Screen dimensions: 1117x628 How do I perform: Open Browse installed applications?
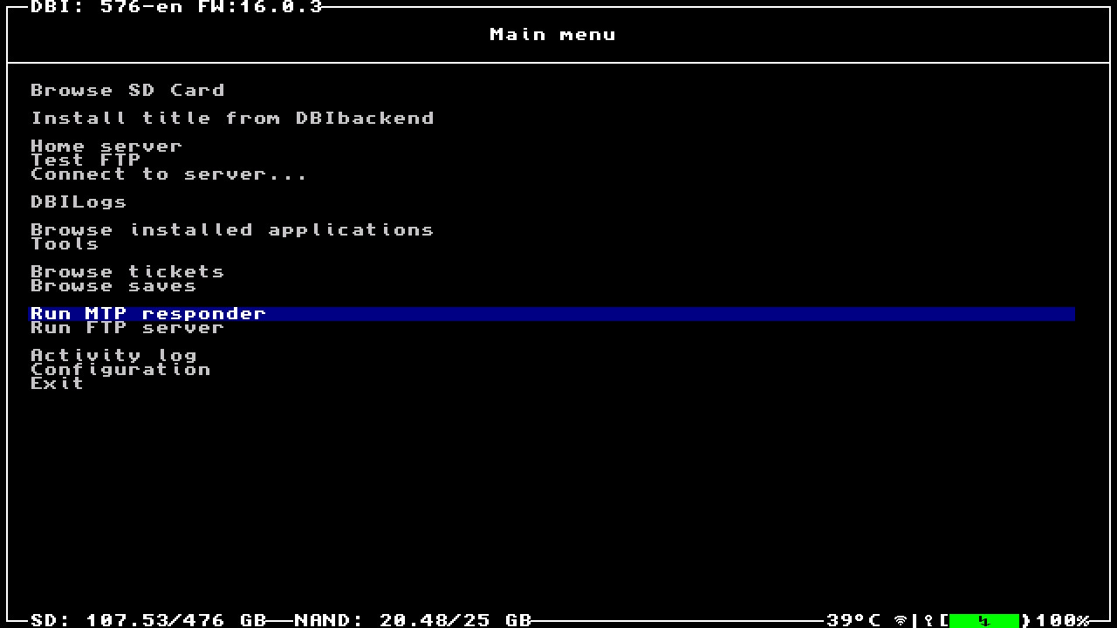pos(232,229)
